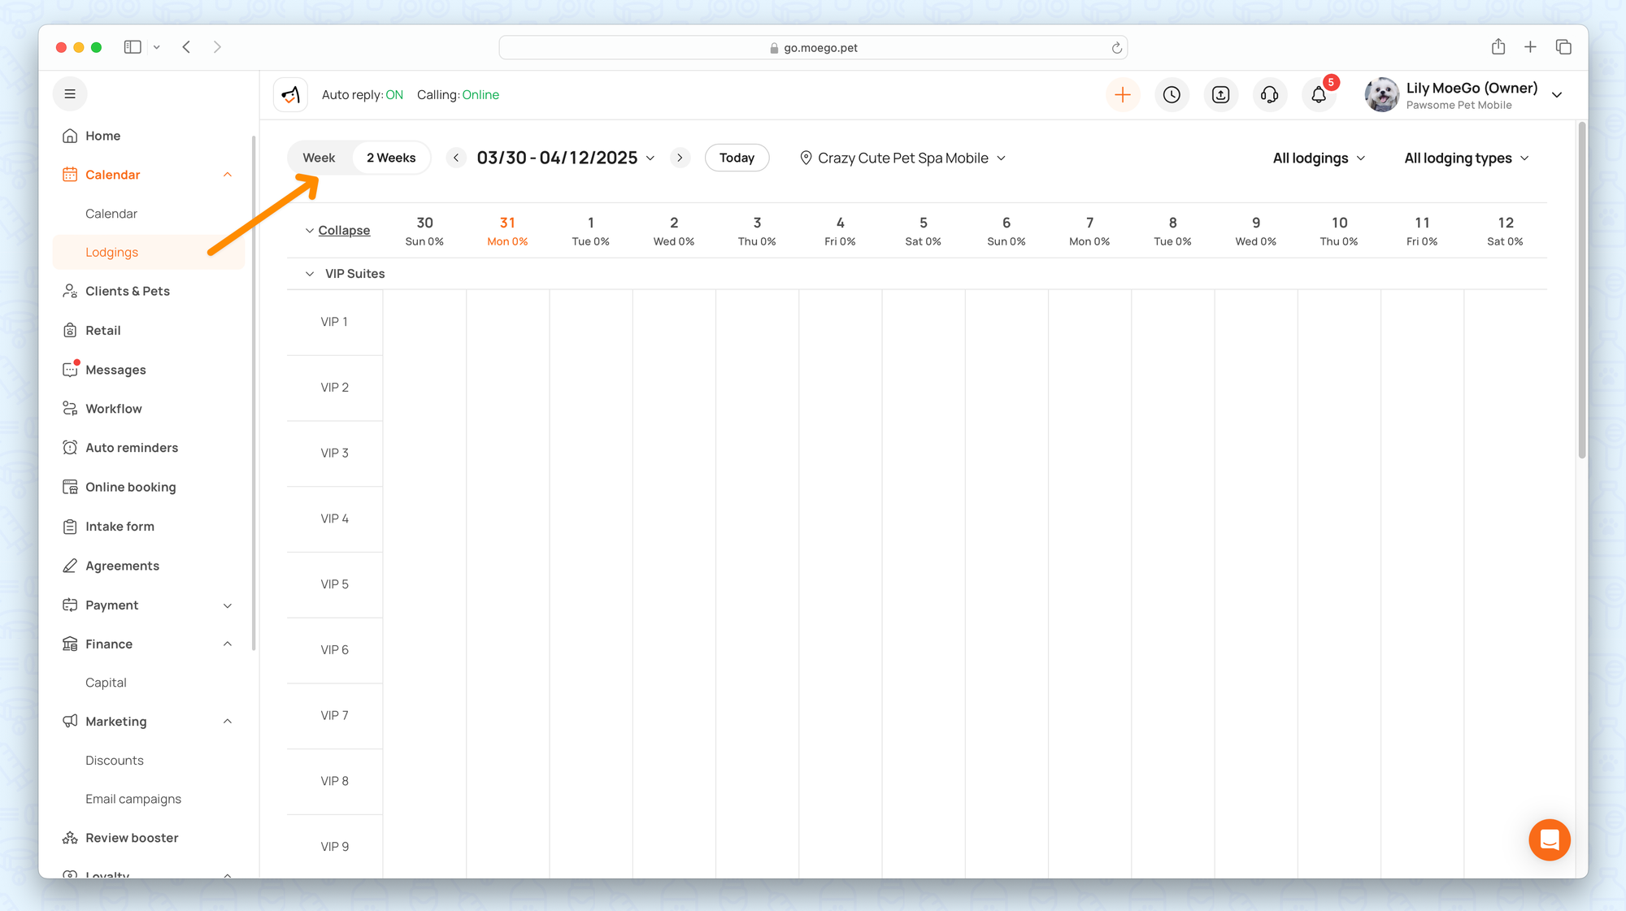Image resolution: width=1626 pixels, height=911 pixels.
Task: Collapse the VIP Suites section
Action: tap(310, 274)
